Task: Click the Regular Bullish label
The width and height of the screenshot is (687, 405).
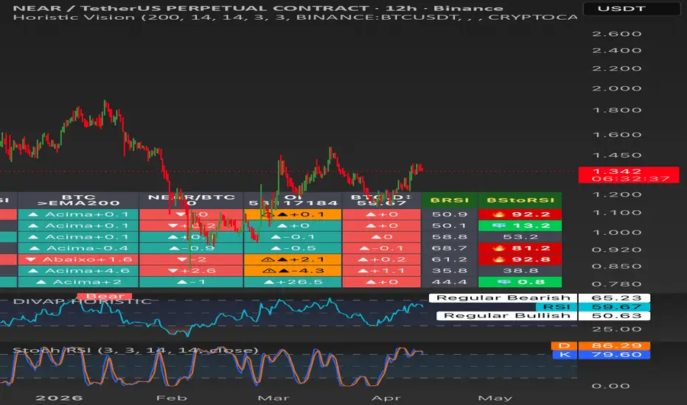Action: click(507, 316)
